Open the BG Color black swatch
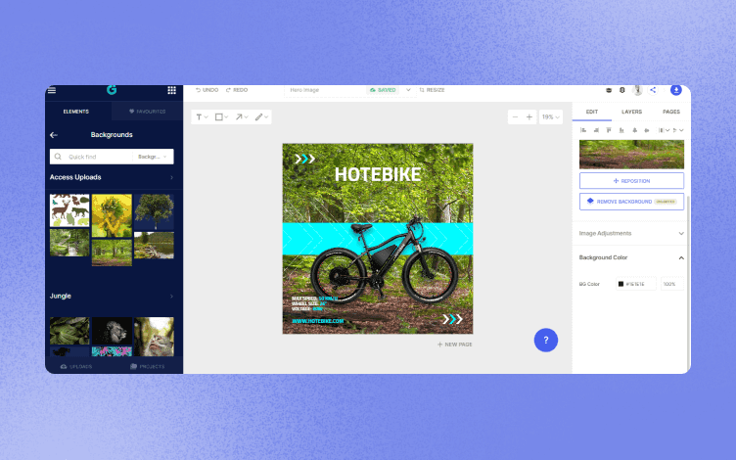 (621, 284)
